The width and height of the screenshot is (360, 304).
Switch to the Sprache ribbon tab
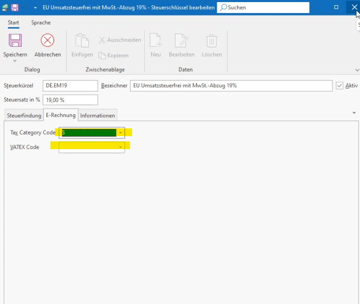(41, 23)
